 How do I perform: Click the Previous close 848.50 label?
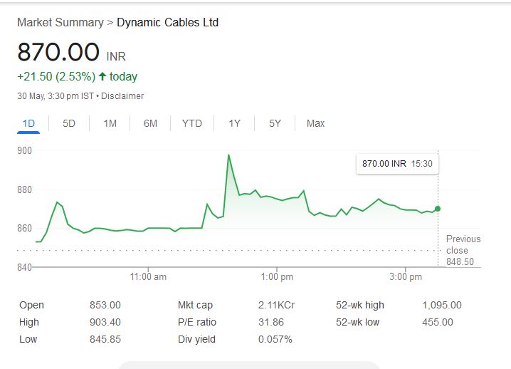463,250
